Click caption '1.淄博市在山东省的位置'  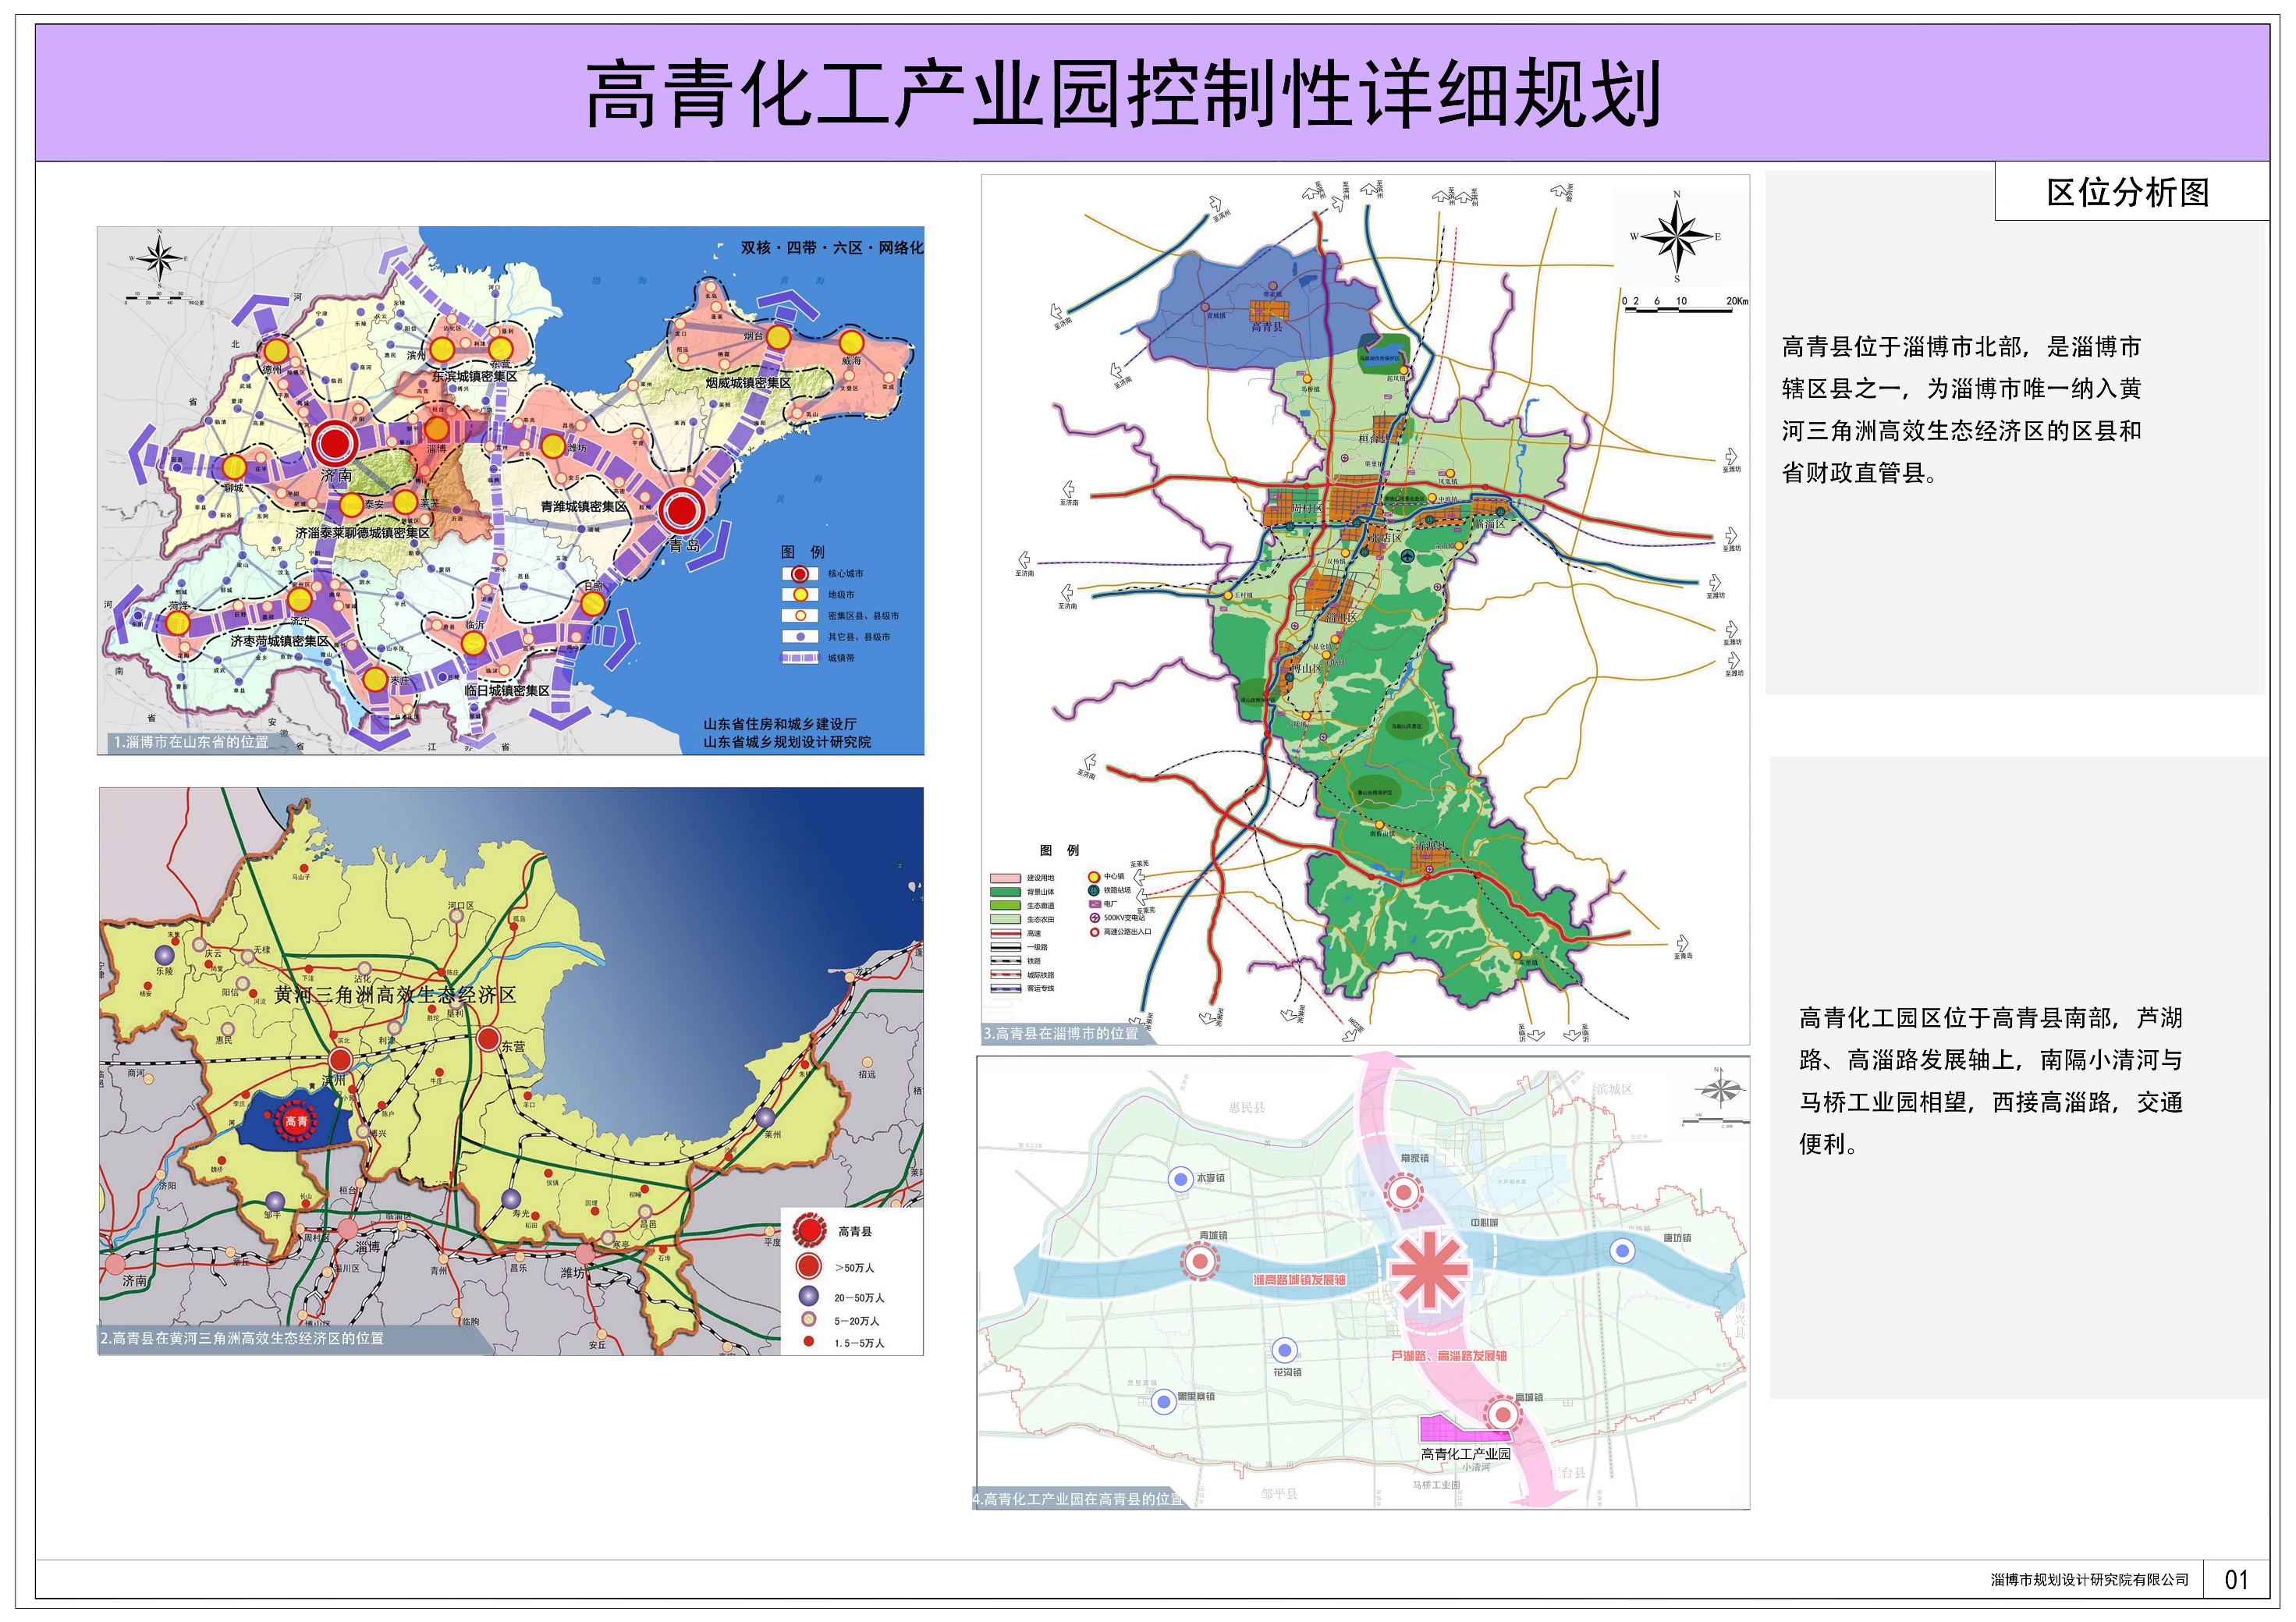pyautogui.click(x=192, y=742)
